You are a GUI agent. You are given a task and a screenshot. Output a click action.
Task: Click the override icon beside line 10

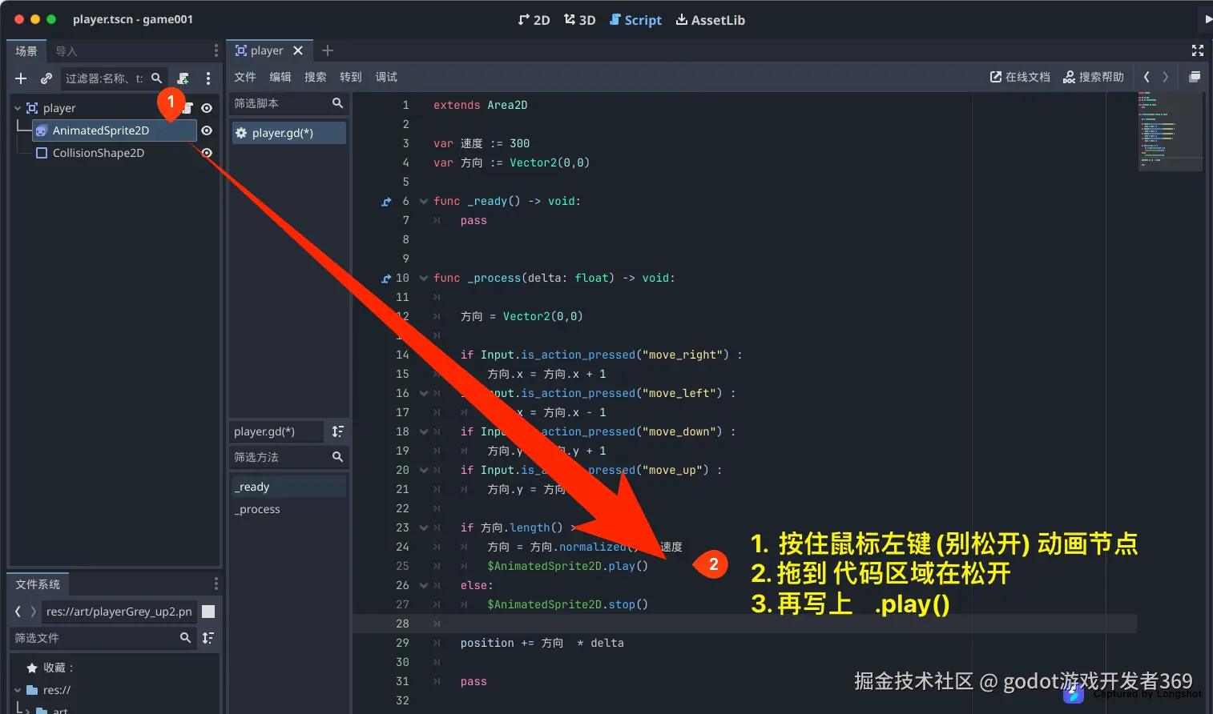pos(386,279)
